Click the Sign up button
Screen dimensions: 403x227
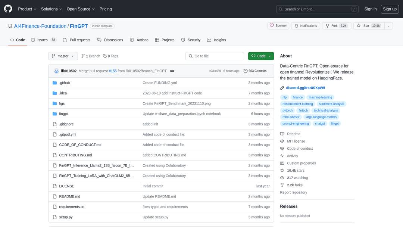coord(390,9)
